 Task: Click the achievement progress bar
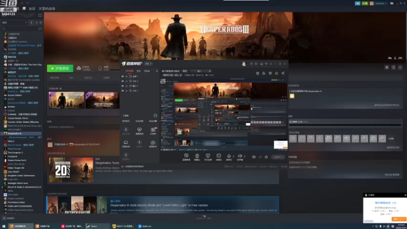(345, 125)
